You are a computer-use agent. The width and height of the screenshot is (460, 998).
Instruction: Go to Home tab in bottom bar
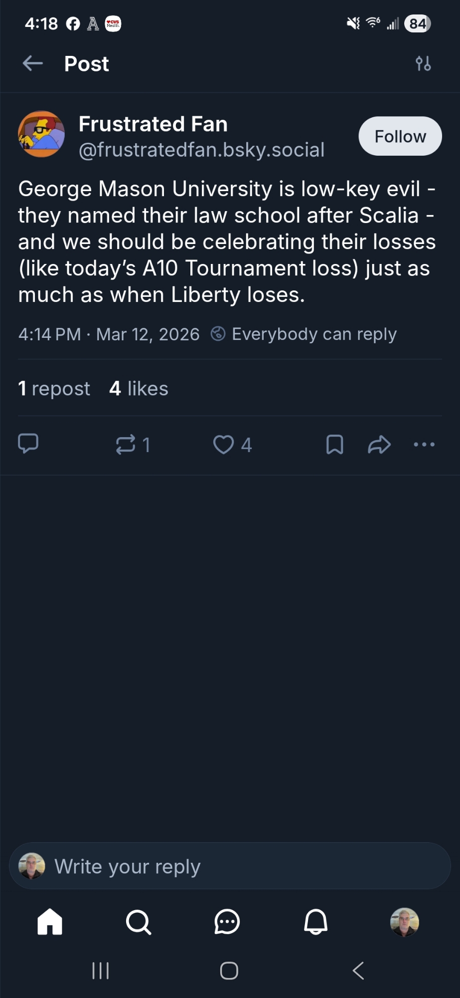(x=50, y=921)
